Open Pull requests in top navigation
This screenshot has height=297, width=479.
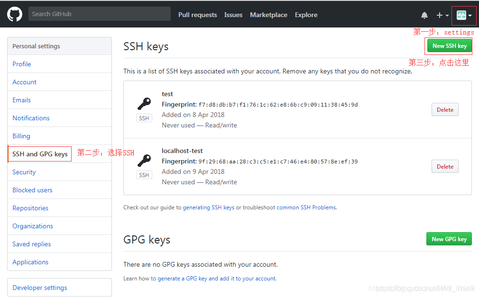[x=197, y=15]
